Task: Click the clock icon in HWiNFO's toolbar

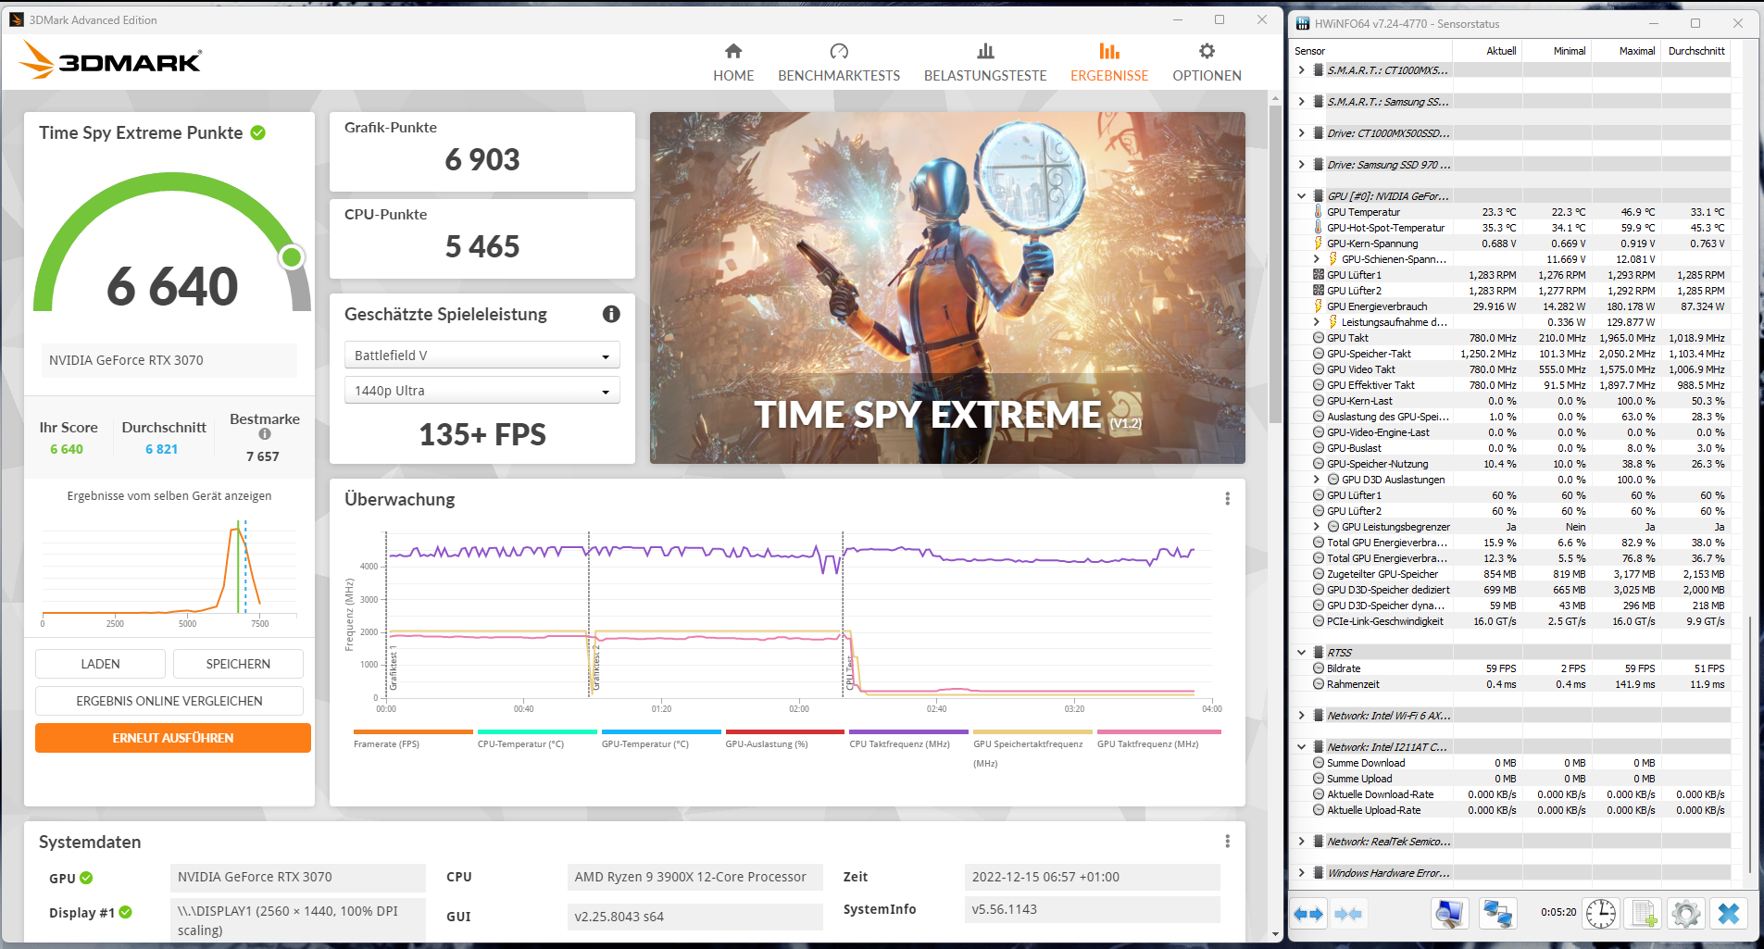Action: click(x=1601, y=914)
